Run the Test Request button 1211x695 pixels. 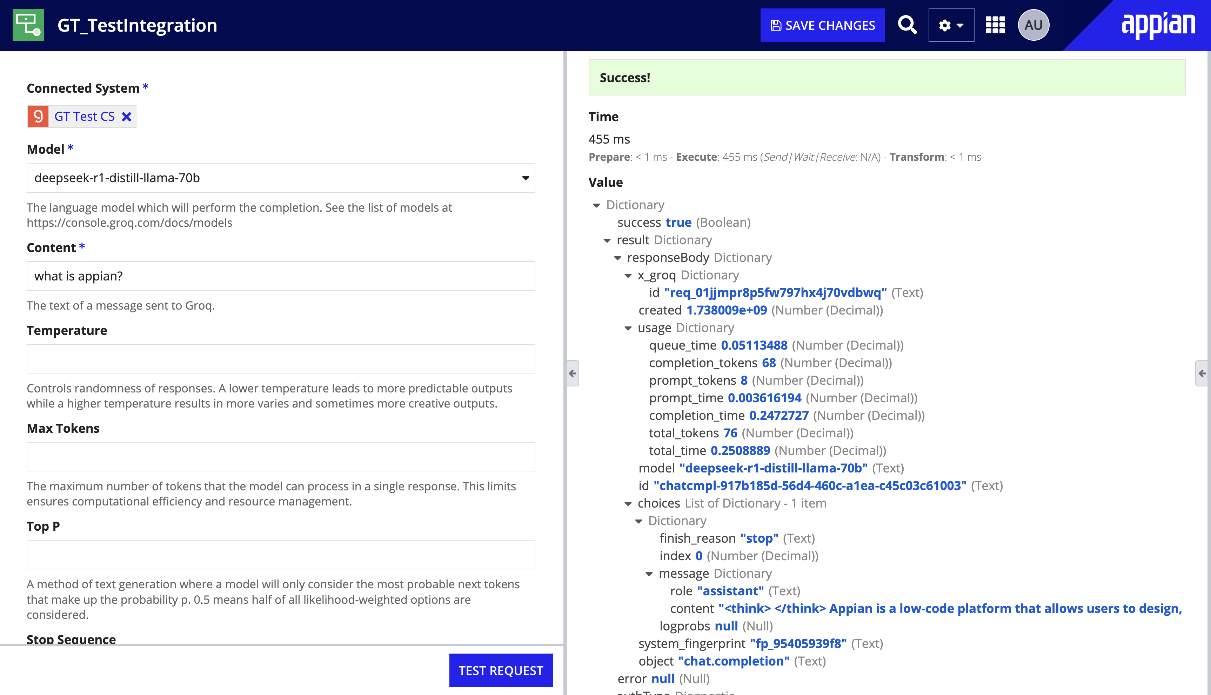click(501, 670)
